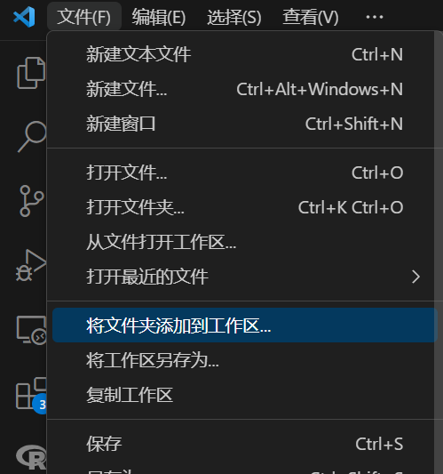The width and height of the screenshot is (443, 474).
Task: Open the R extension icon
Action: click(x=31, y=457)
